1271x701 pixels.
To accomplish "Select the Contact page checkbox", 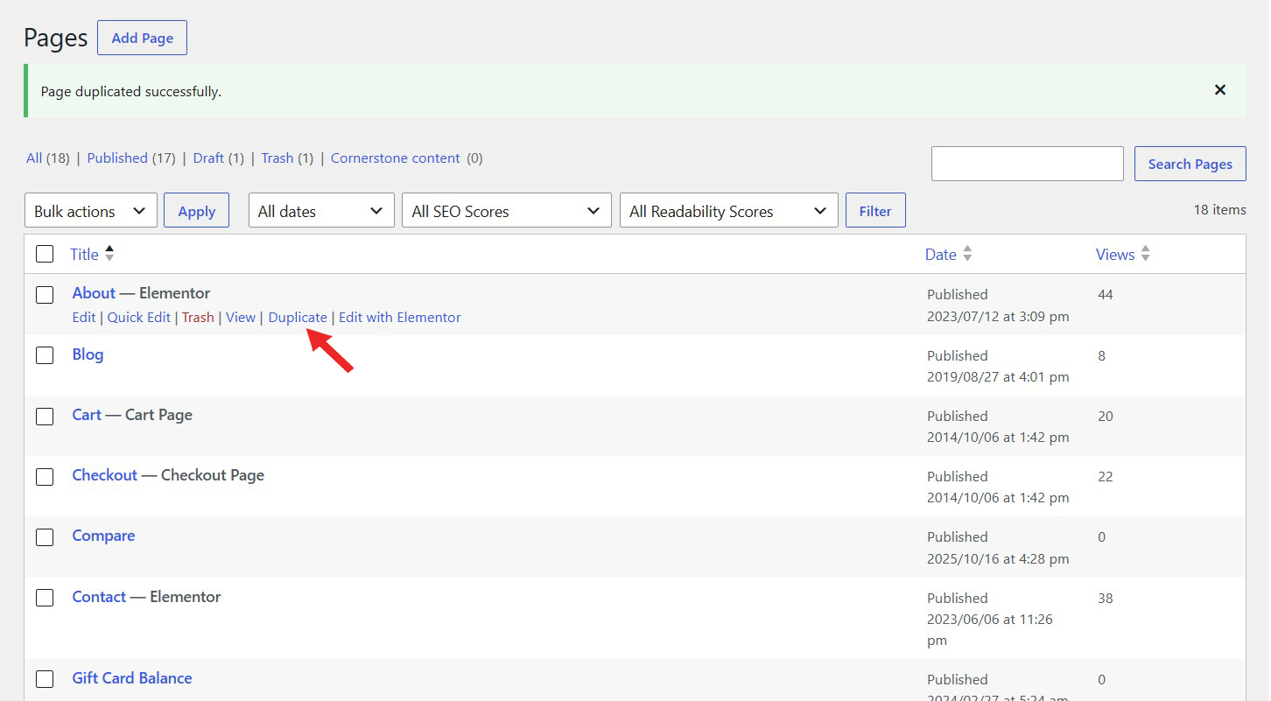I will [45, 598].
